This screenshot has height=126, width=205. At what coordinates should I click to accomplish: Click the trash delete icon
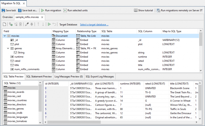[21, 24]
